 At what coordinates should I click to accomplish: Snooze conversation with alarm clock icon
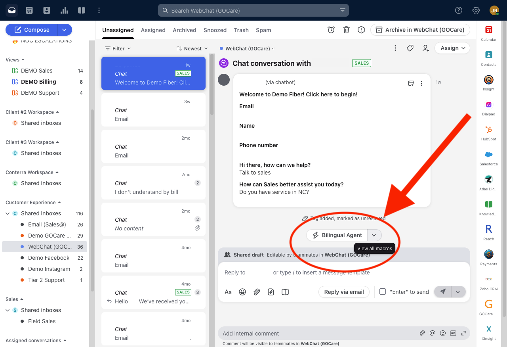[x=331, y=30]
